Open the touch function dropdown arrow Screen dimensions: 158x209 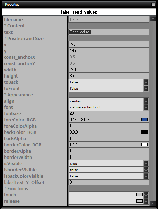click(146, 195)
